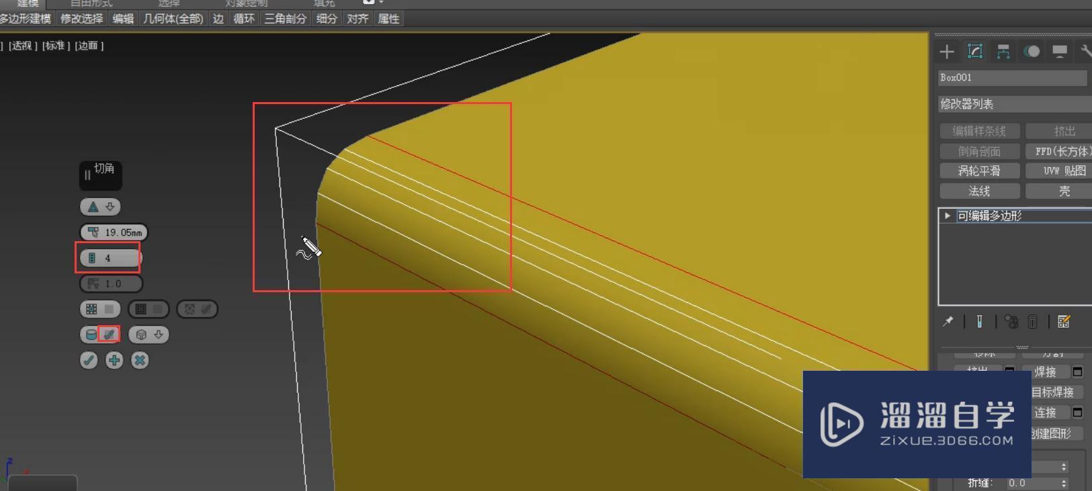Toggle the smooth checkbox beside first grid icon
Screen dimensions: 1092x491
[109, 309]
